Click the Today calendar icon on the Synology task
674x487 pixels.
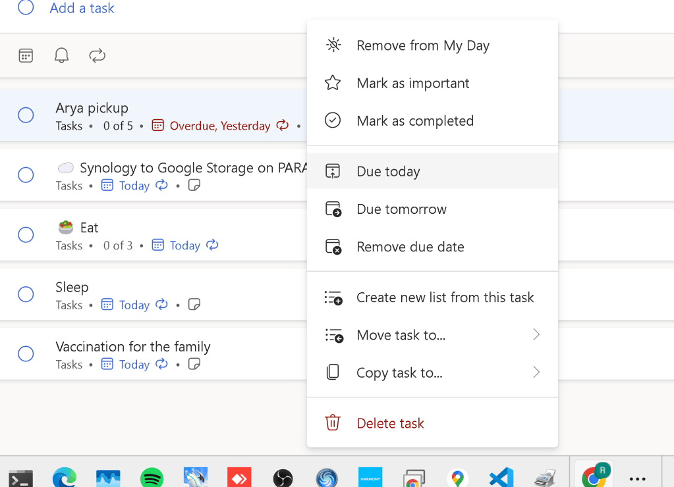(107, 186)
